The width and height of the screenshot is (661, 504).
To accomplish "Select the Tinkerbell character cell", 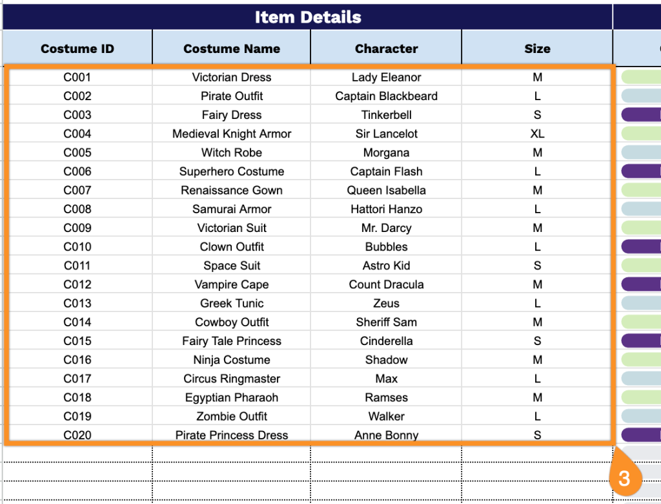I will 386,115.
